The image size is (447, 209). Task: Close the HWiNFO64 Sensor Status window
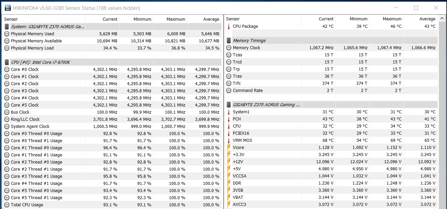point(436,8)
